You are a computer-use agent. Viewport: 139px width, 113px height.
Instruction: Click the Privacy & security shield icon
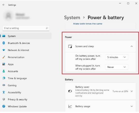click(x=4, y=99)
